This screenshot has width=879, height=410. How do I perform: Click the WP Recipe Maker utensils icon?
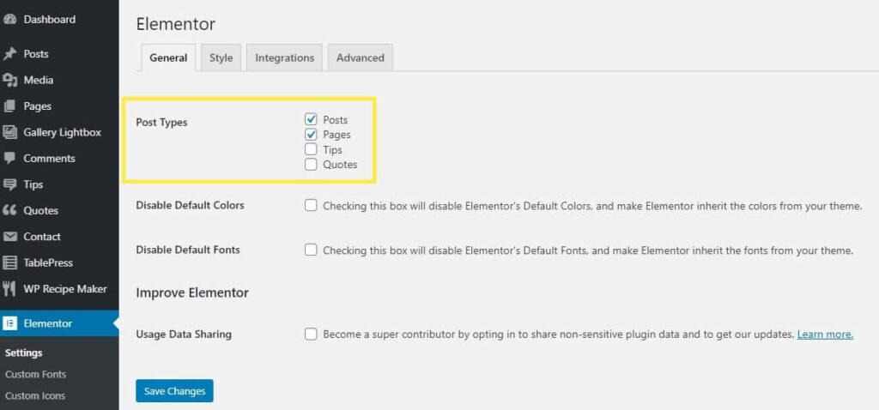[9, 289]
